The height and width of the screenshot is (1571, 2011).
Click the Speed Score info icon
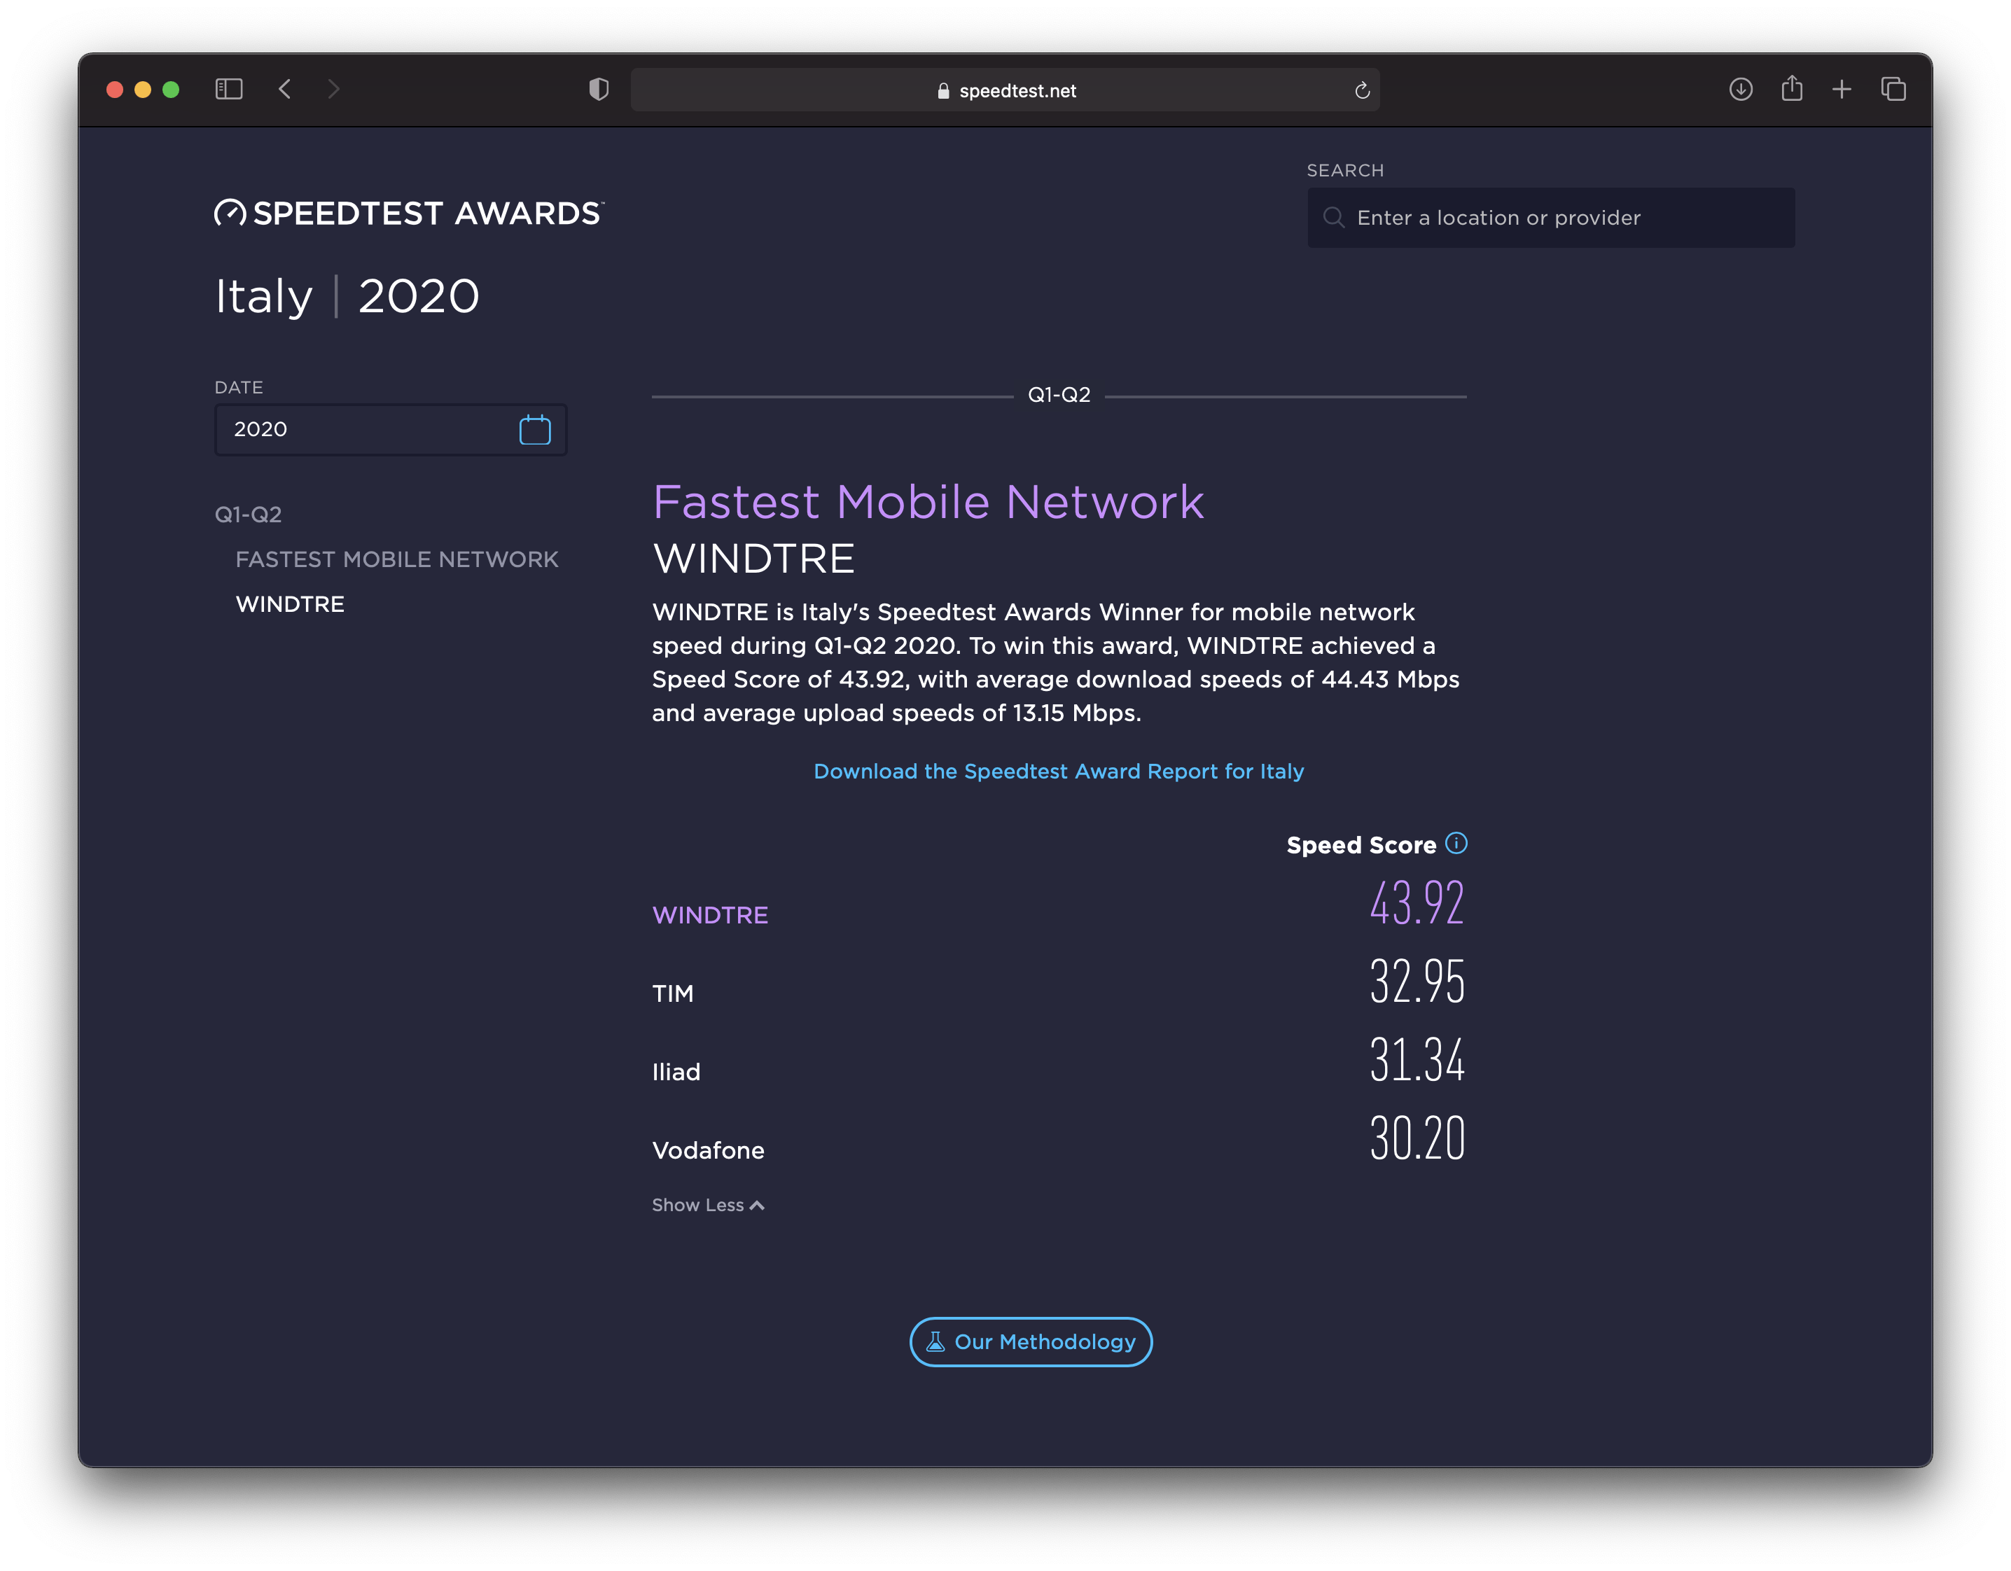[1456, 844]
